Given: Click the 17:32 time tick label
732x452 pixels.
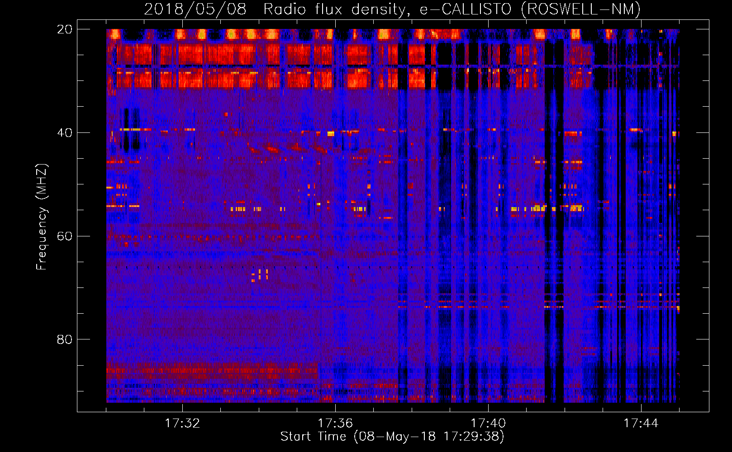Looking at the screenshot, I should 182,424.
